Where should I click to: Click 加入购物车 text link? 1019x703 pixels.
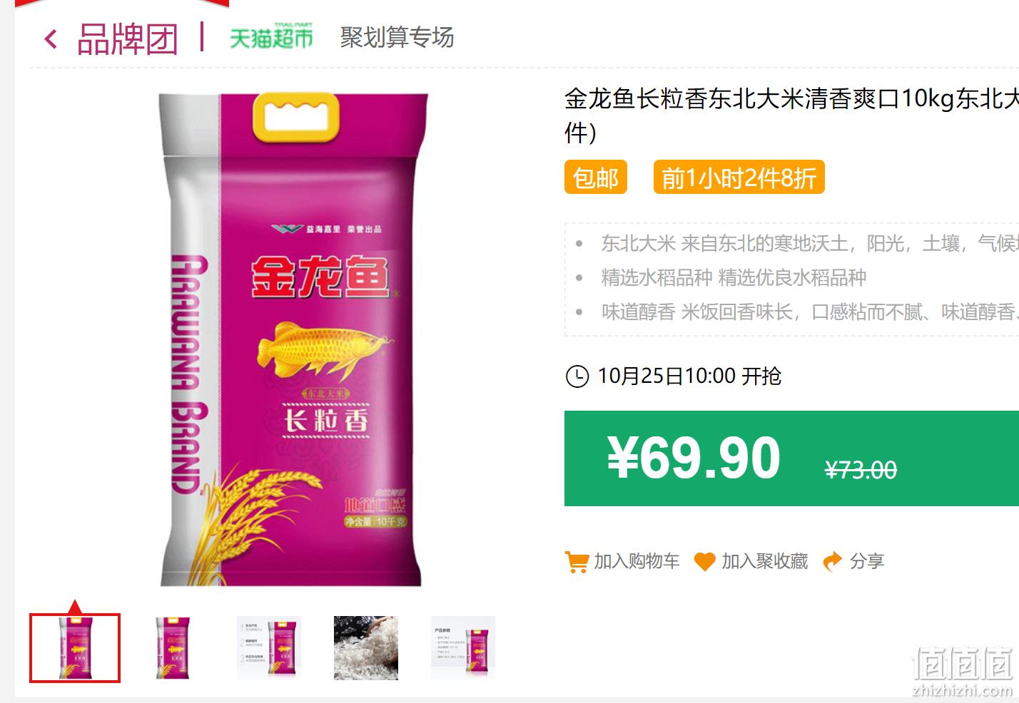pyautogui.click(x=637, y=562)
